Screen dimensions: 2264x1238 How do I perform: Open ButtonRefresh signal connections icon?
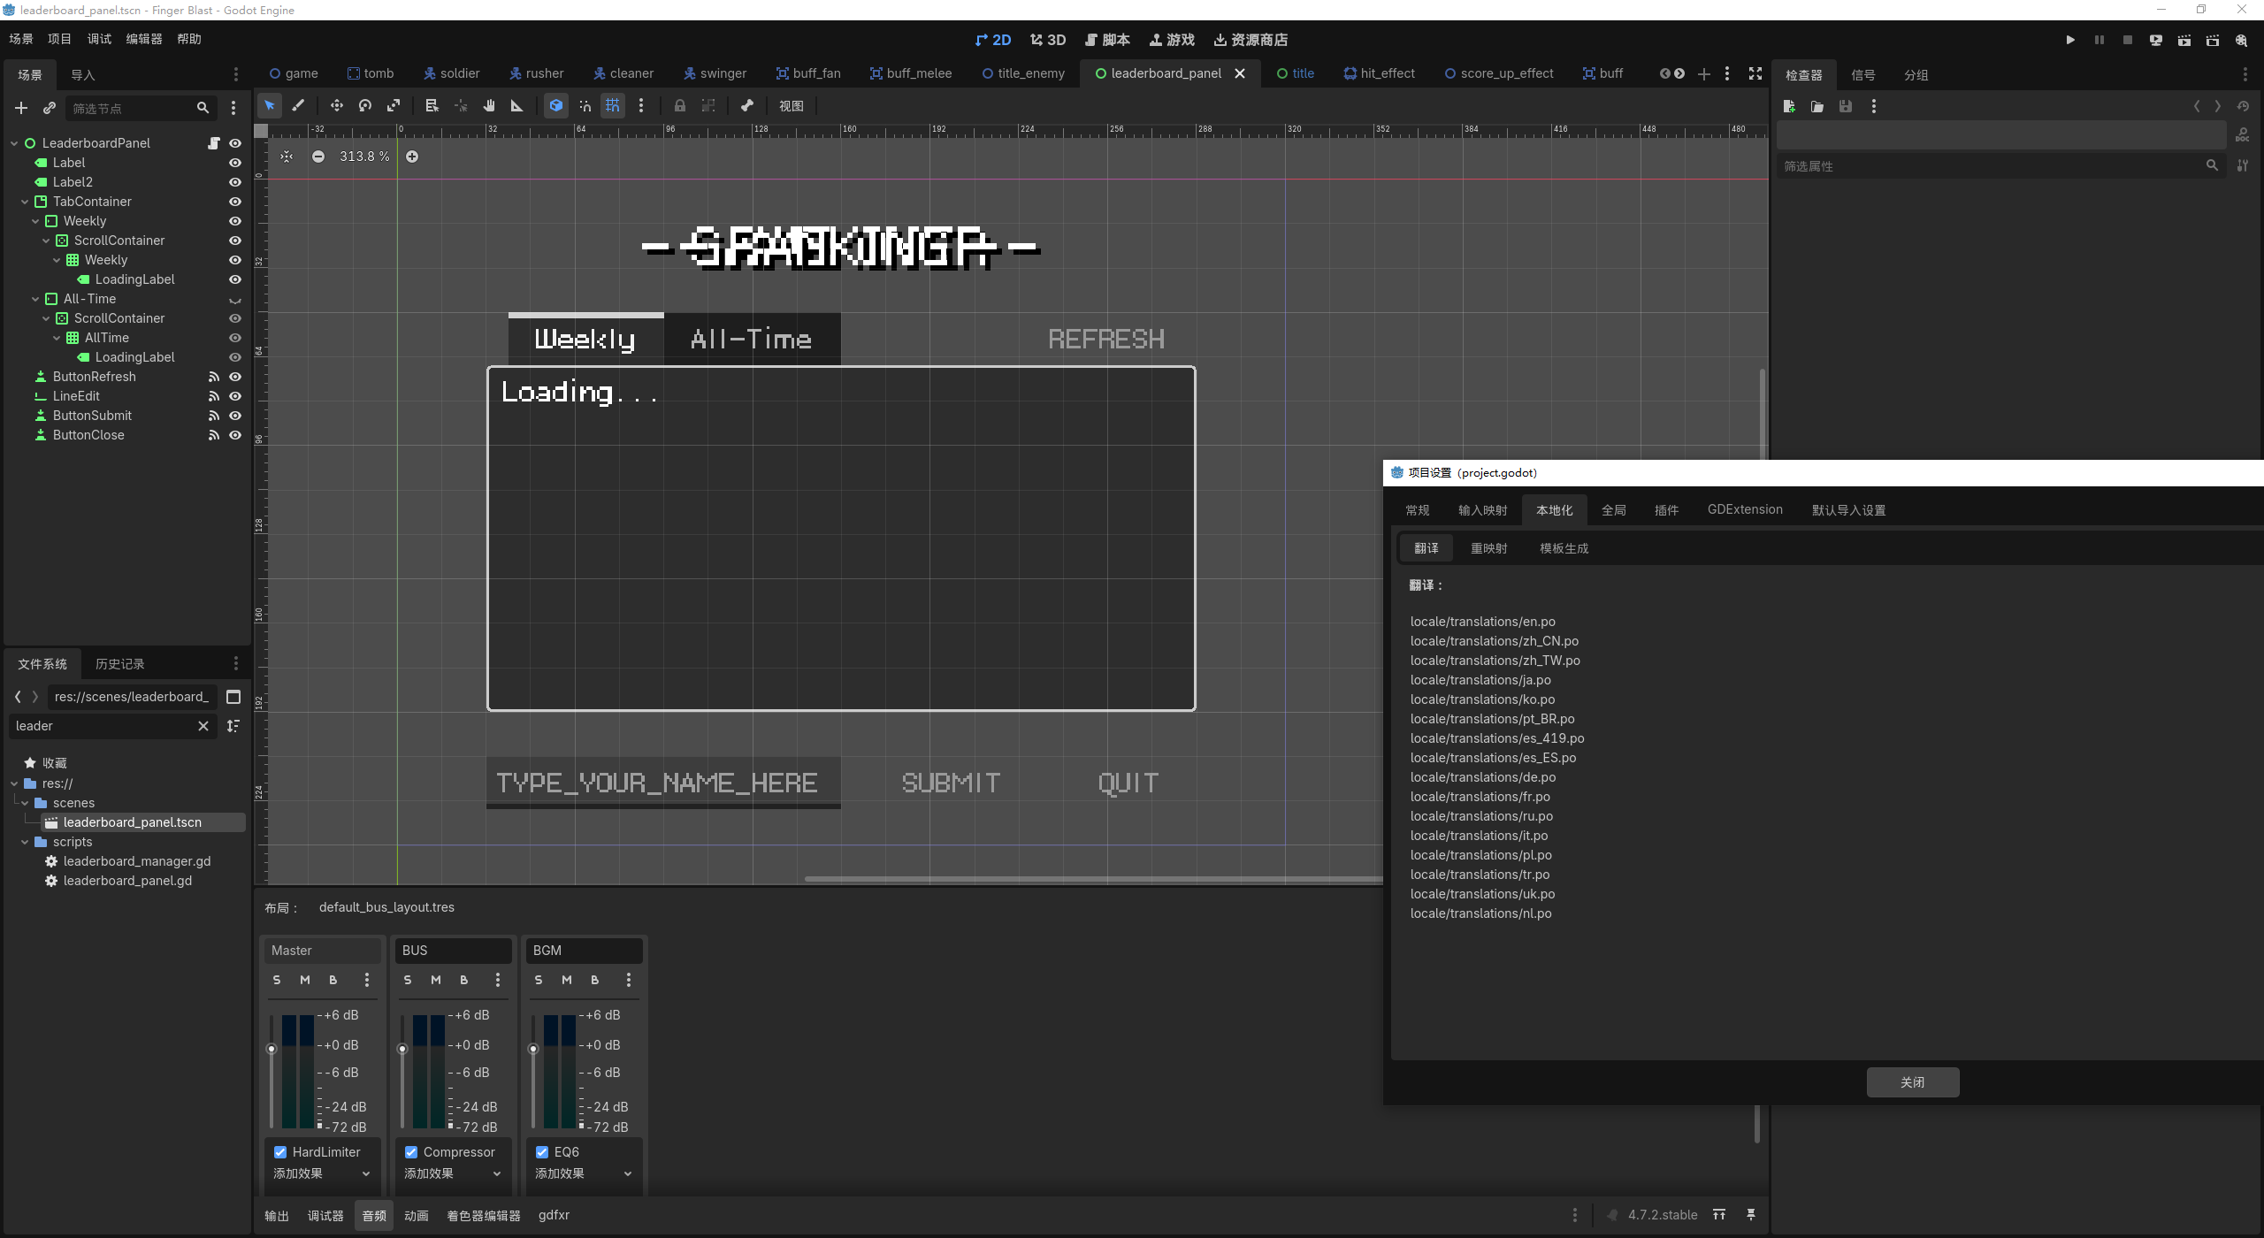coord(213,377)
